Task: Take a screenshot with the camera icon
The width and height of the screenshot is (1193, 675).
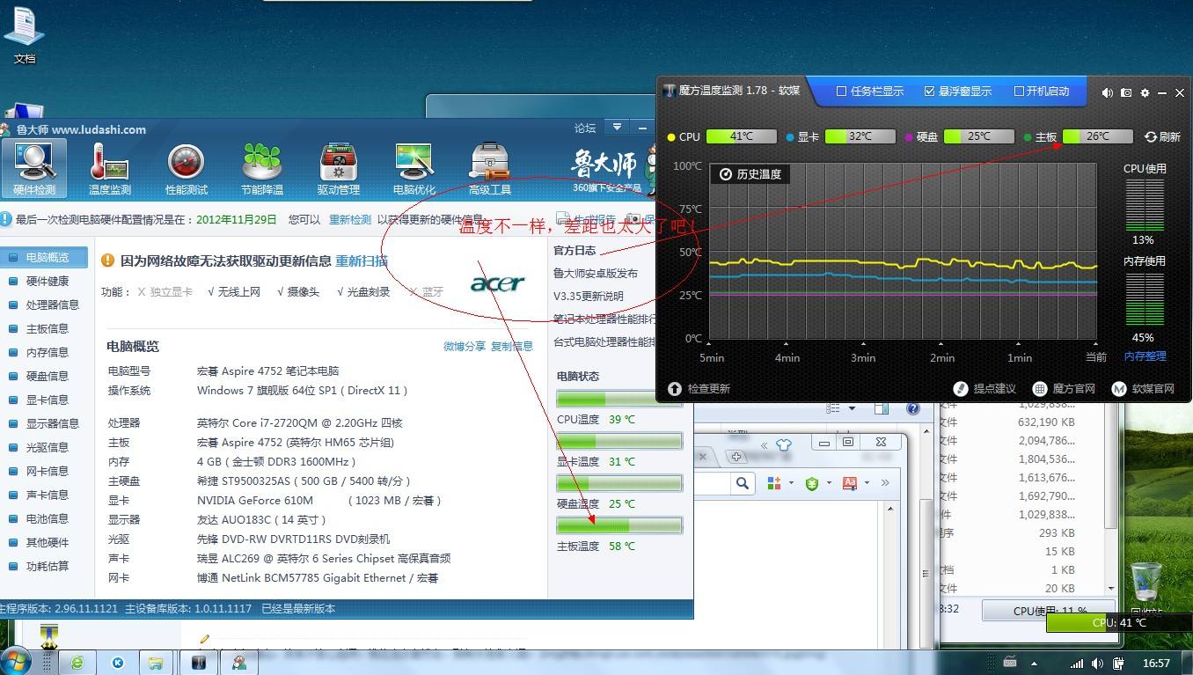Action: (x=1126, y=92)
